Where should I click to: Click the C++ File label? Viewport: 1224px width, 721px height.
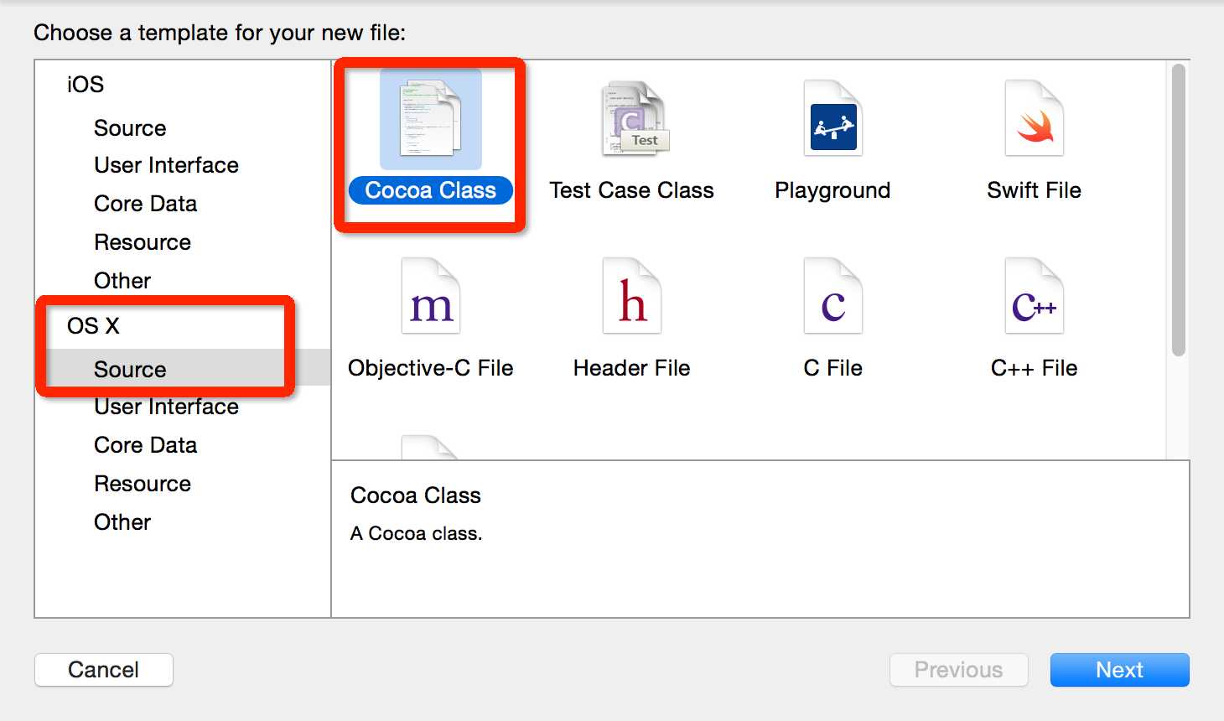coord(1035,368)
